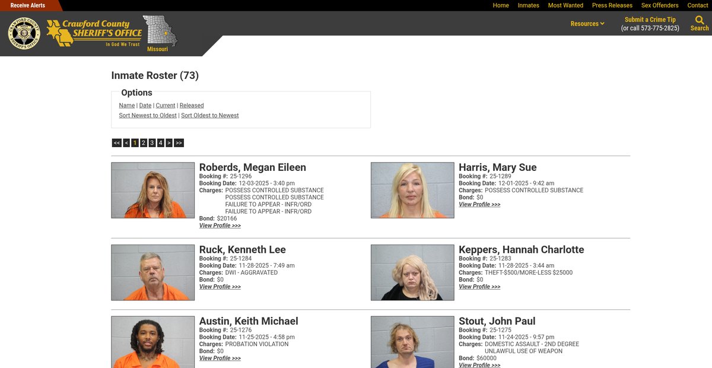Click the Crawford County Sheriff badge logo
712x368 pixels.
(x=24, y=33)
